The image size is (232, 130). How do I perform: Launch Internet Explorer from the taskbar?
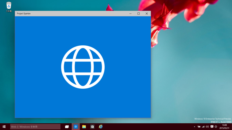coord(101,127)
